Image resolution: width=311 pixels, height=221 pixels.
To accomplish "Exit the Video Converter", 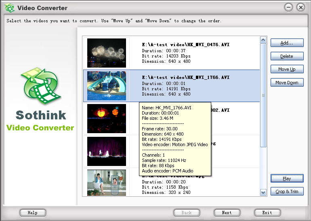I will click(267, 213).
